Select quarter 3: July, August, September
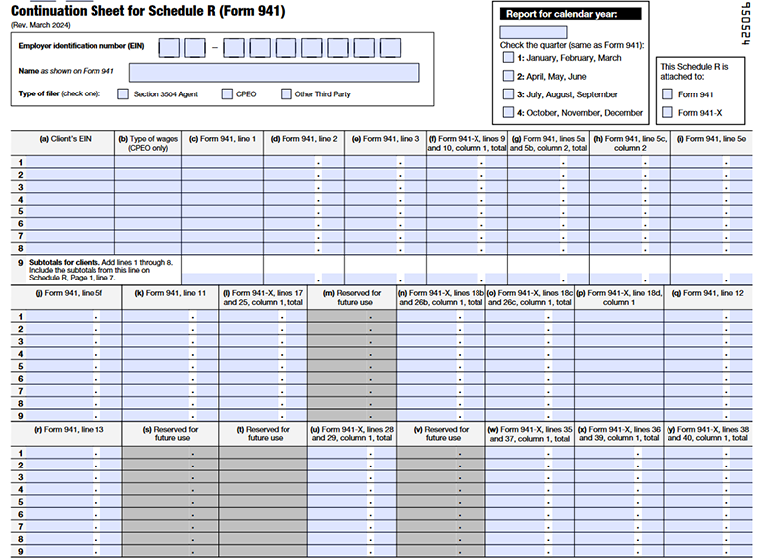Viewport: 763px width, 560px height. coord(508,94)
